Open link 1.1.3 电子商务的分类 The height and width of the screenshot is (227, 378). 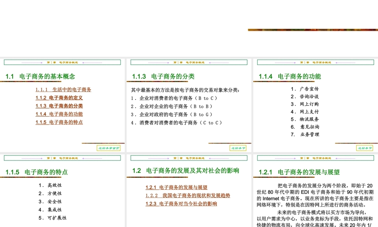59,106
